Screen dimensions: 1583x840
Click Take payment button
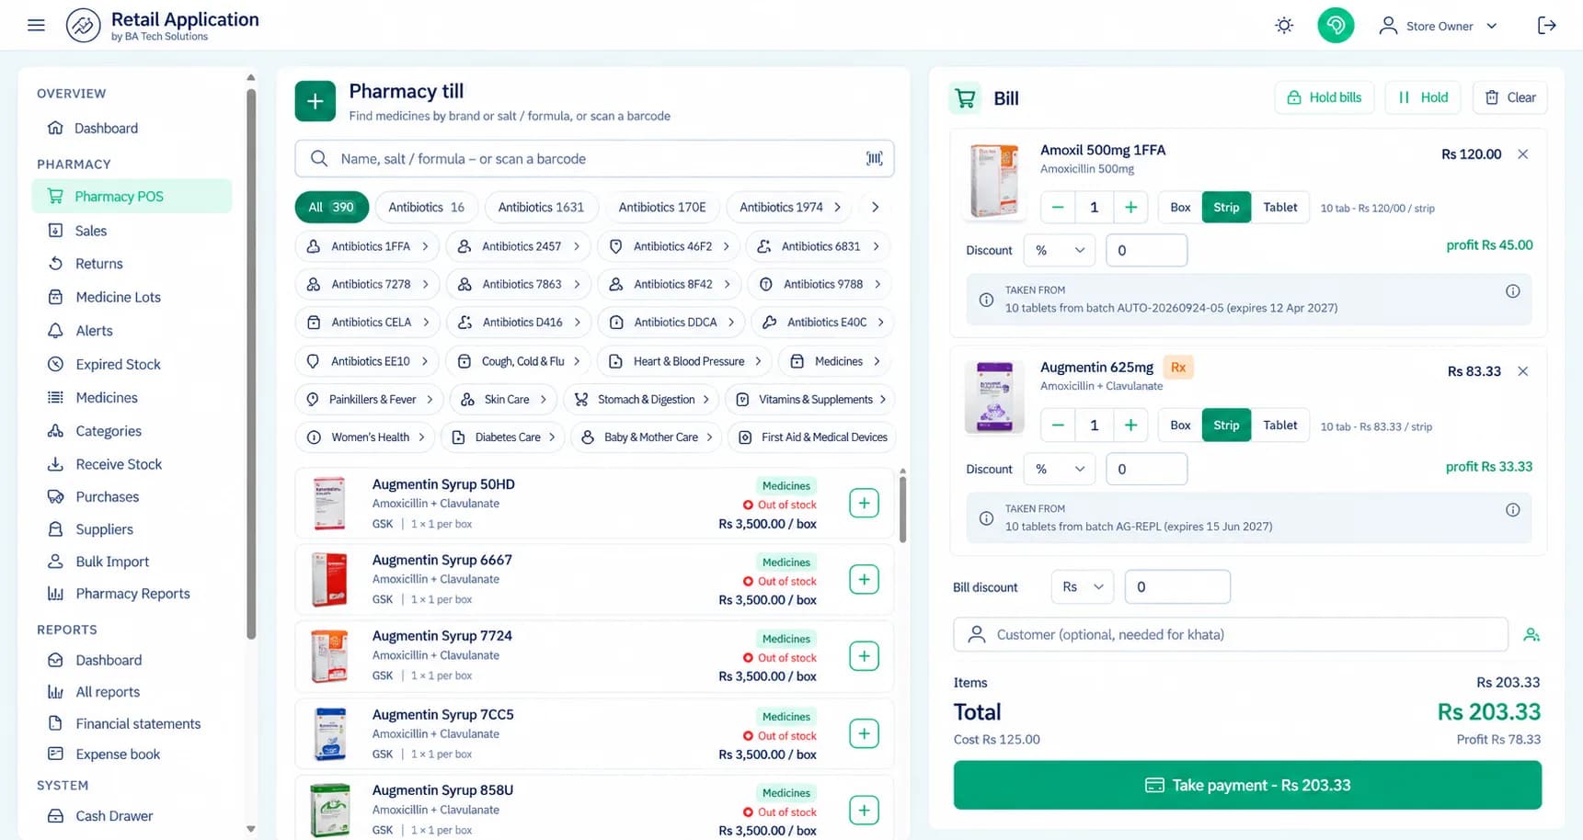coord(1247,785)
